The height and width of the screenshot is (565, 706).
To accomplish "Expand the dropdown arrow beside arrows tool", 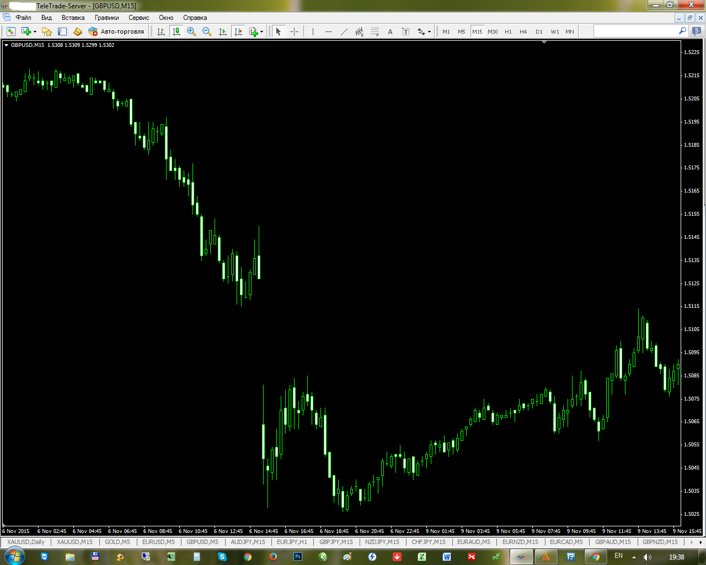I will tap(430, 31).
